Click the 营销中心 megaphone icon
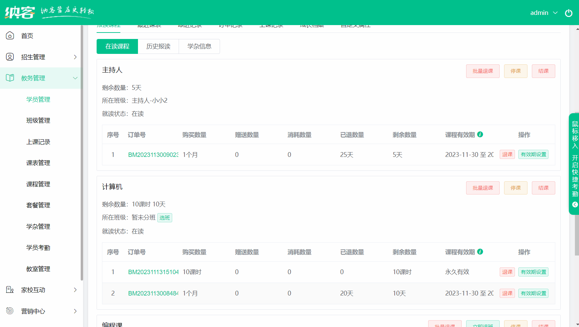579x327 pixels. 10,311
